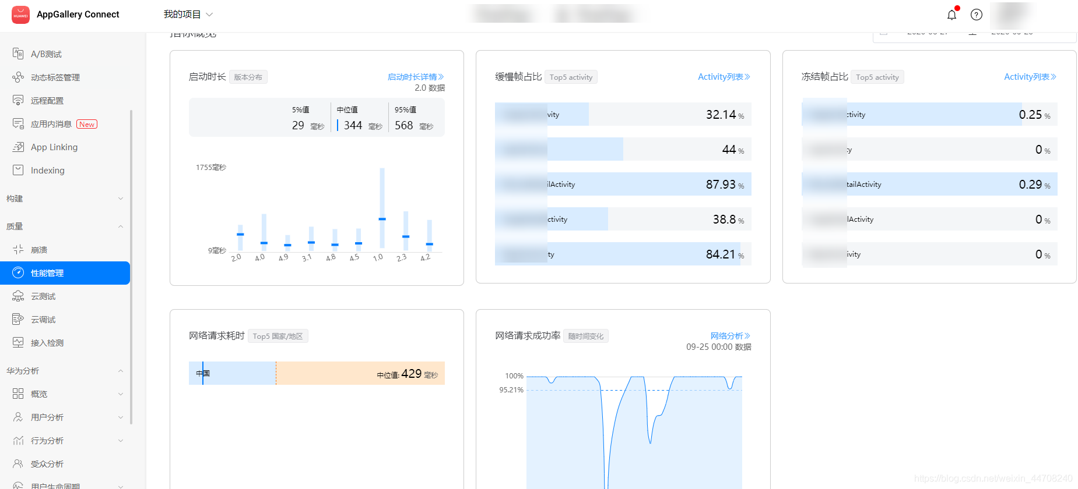Click the 95.21% axis label
The image size is (1078, 489).
tap(511, 390)
